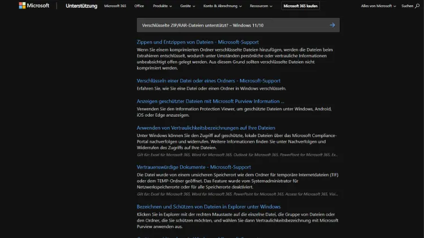Open Vertrauenswürdige Dokumente result
424x238 pixels.
(x=193, y=167)
